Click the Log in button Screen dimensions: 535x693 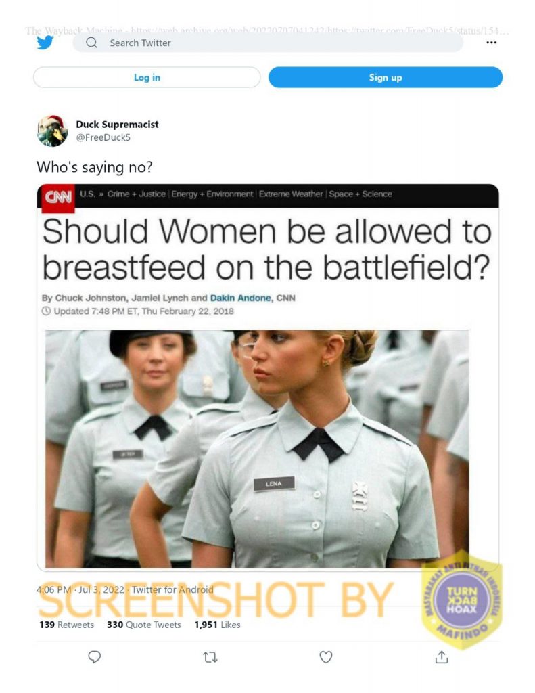coord(147,77)
